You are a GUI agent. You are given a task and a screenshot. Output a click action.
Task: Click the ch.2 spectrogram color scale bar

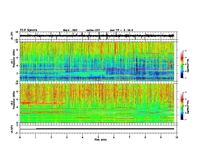[x=182, y=106]
